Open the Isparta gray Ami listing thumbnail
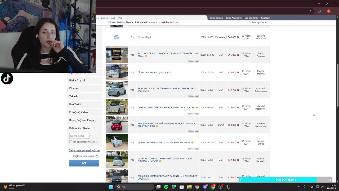The width and height of the screenshot is (339, 191). 117,72
